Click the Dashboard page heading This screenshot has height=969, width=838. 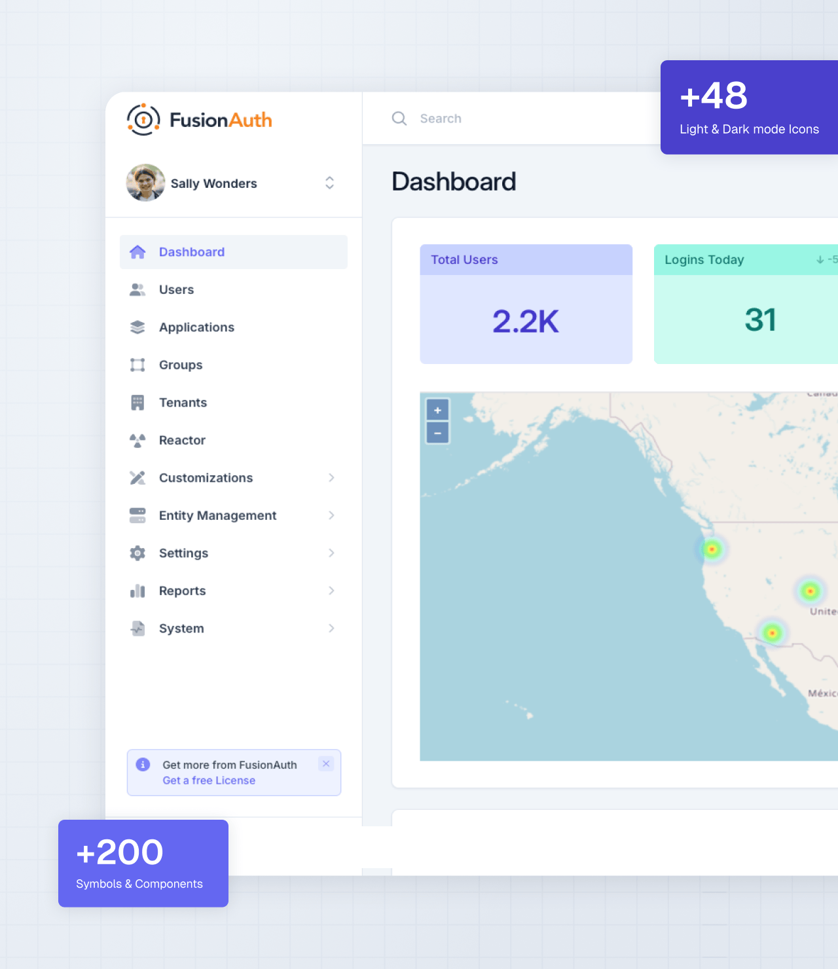[454, 181]
